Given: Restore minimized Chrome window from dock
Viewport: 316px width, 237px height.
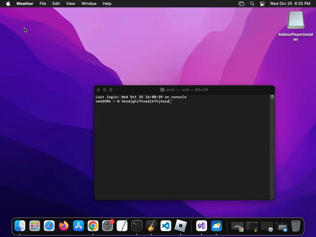Looking at the screenshot, I should 237,227.
